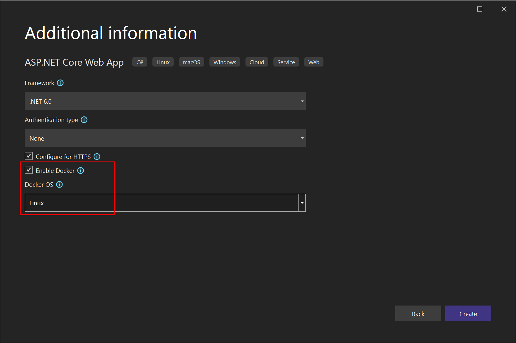Select the Windows tag

[x=225, y=62]
